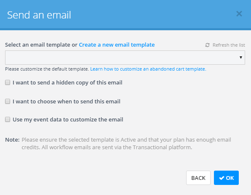Viewport: 251px width, 195px height.
Task: Open Create a new email template link
Action: point(117,45)
